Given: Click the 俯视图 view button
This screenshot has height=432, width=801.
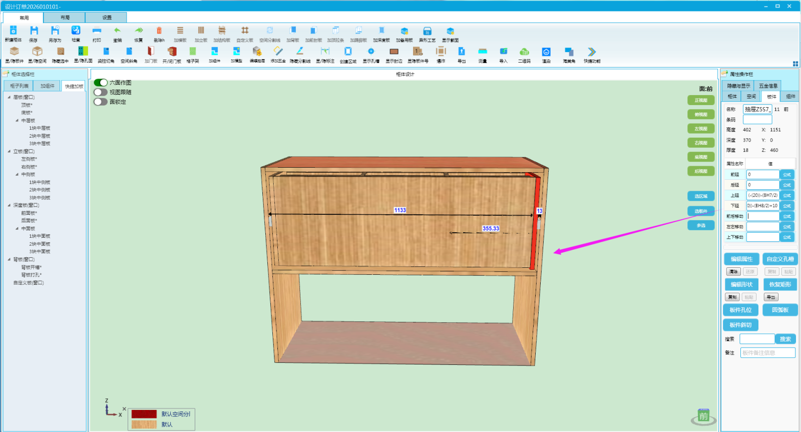Looking at the screenshot, I should point(701,115).
